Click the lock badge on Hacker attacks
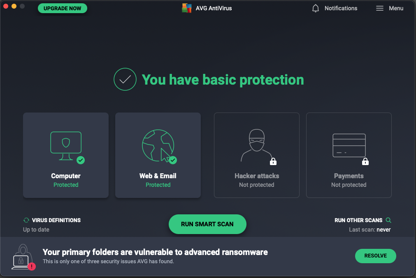Viewport: 416px width, 278px height. point(273,161)
